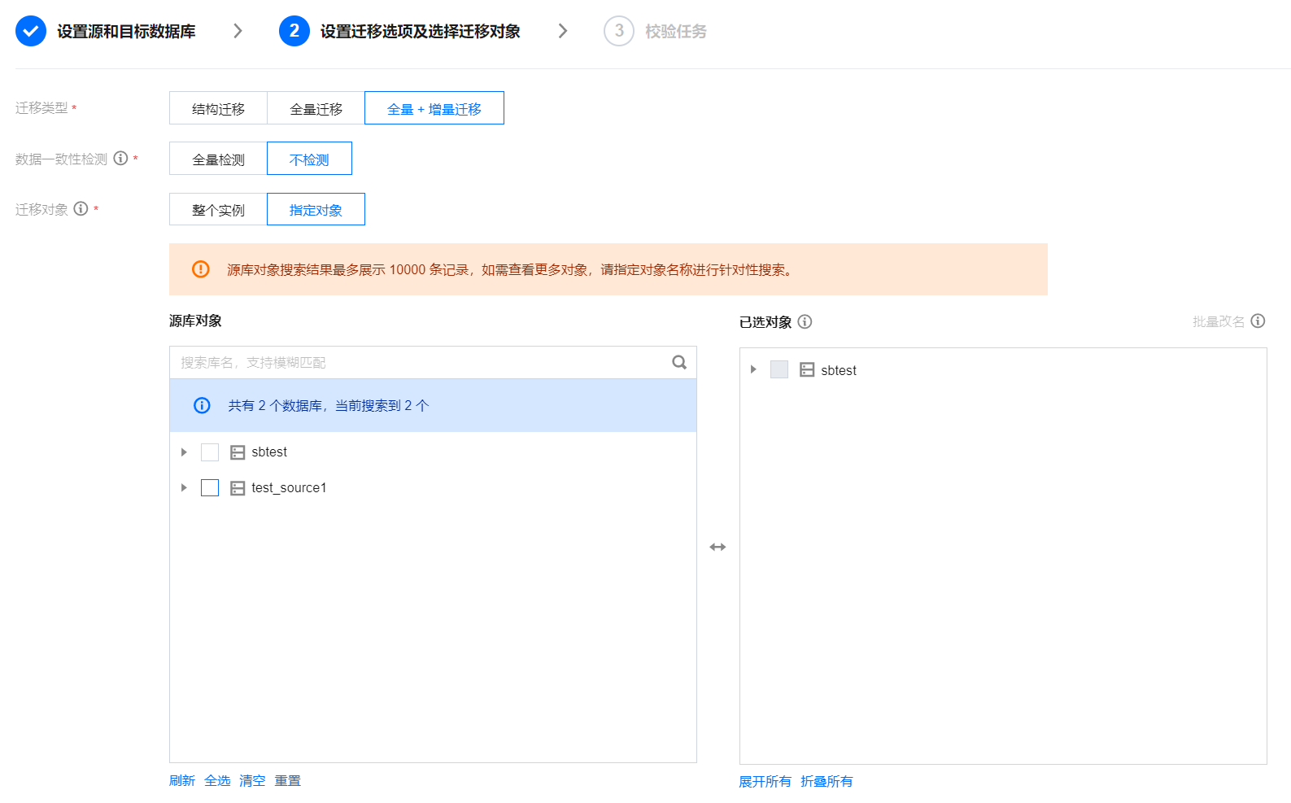Image resolution: width=1291 pixels, height=803 pixels.
Task: Click 展开所有 to expand all
Action: click(765, 781)
